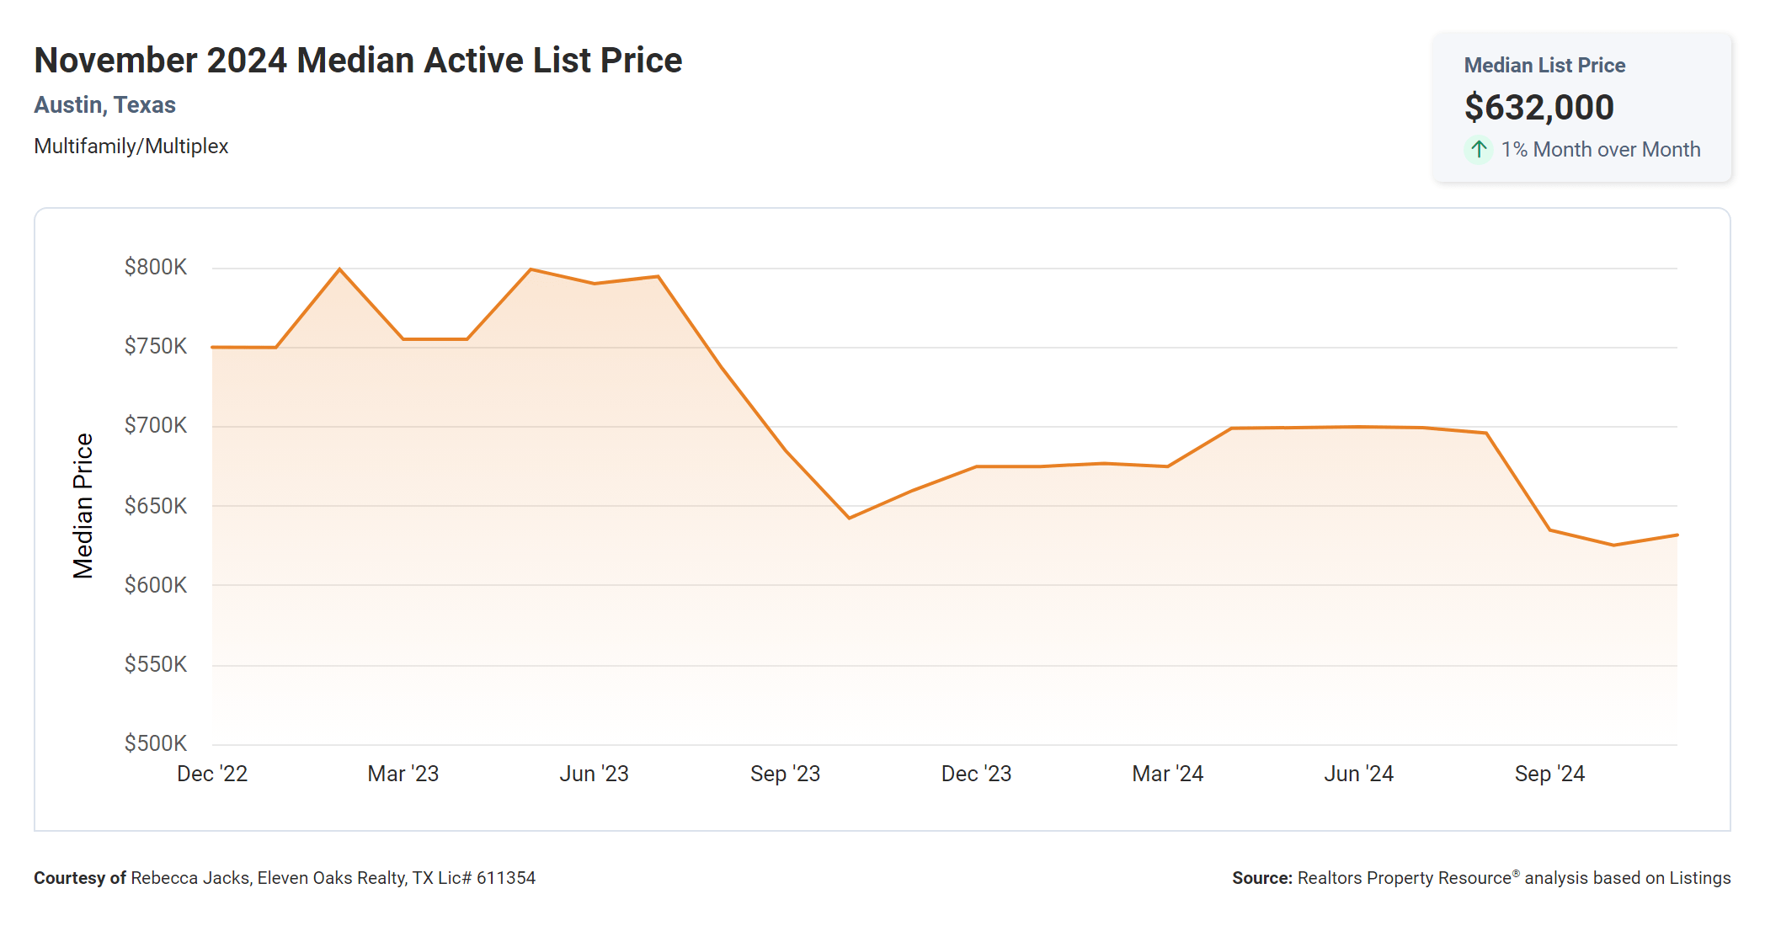Click the $650K y-axis label
1765x926 pixels.
point(155,506)
